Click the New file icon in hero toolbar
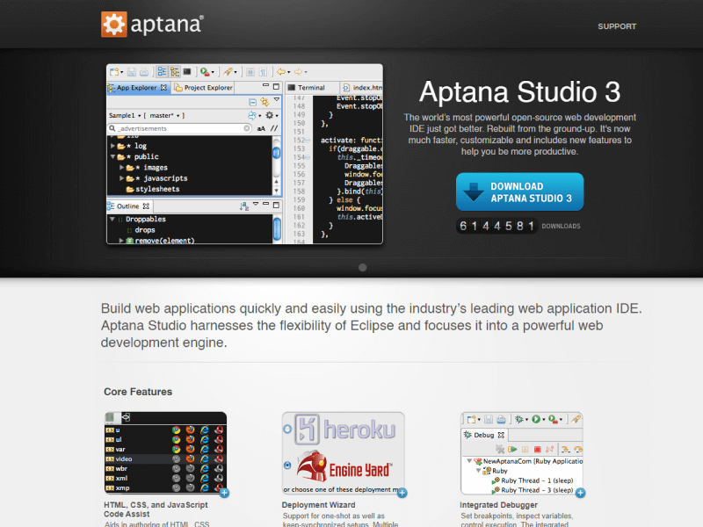This screenshot has width=703, height=527. [x=115, y=72]
